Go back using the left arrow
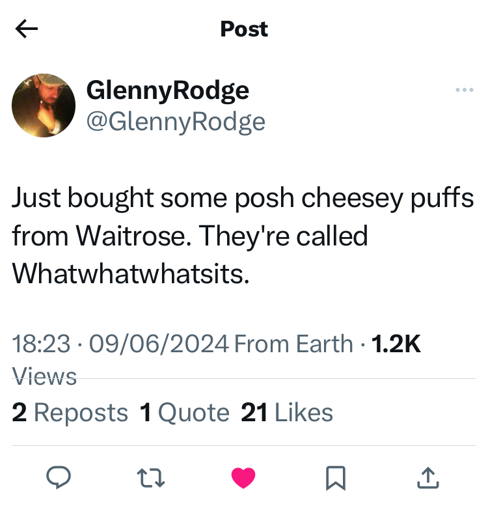488x515 pixels. pos(27,29)
